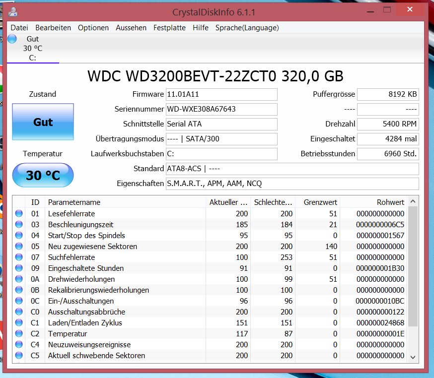Click status orb for Laden/Entladen Zyklus row
This screenshot has width=434, height=378.
[x=19, y=323]
